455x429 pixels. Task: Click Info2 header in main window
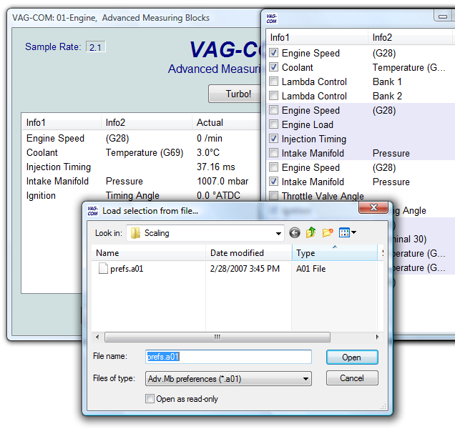pos(147,122)
